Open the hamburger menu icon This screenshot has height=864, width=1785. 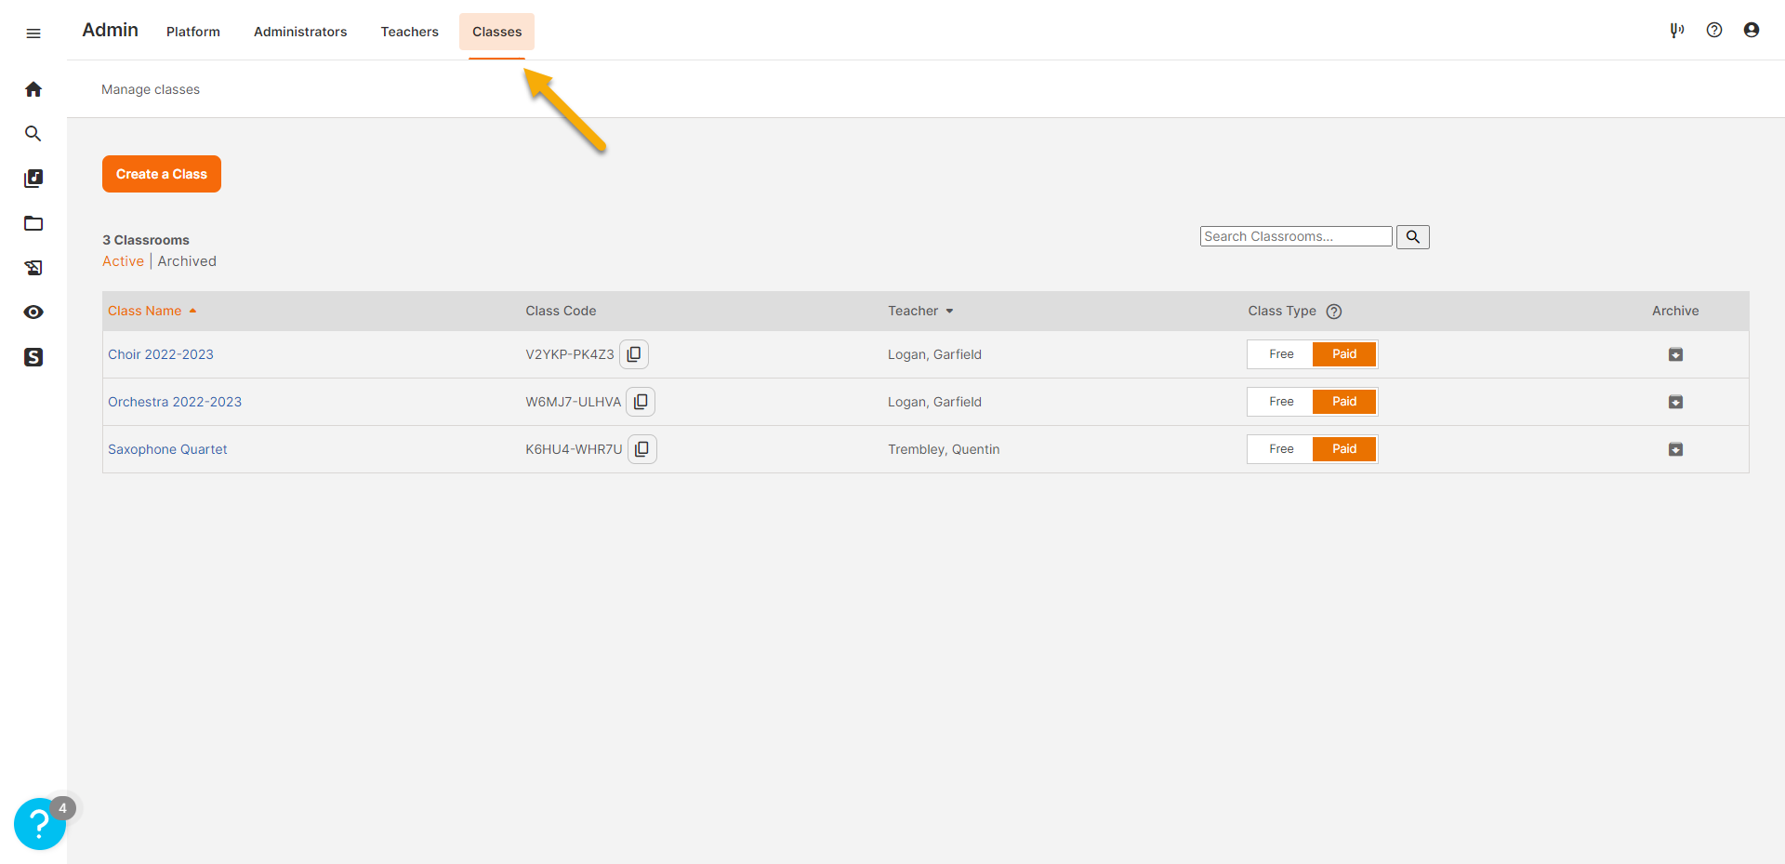[x=33, y=33]
